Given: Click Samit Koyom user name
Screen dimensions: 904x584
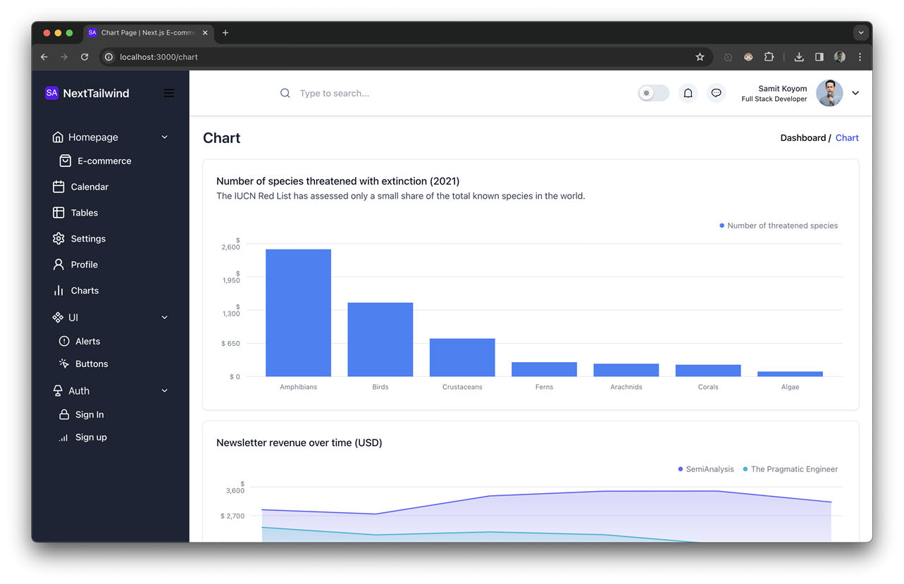Looking at the screenshot, I should 783,89.
